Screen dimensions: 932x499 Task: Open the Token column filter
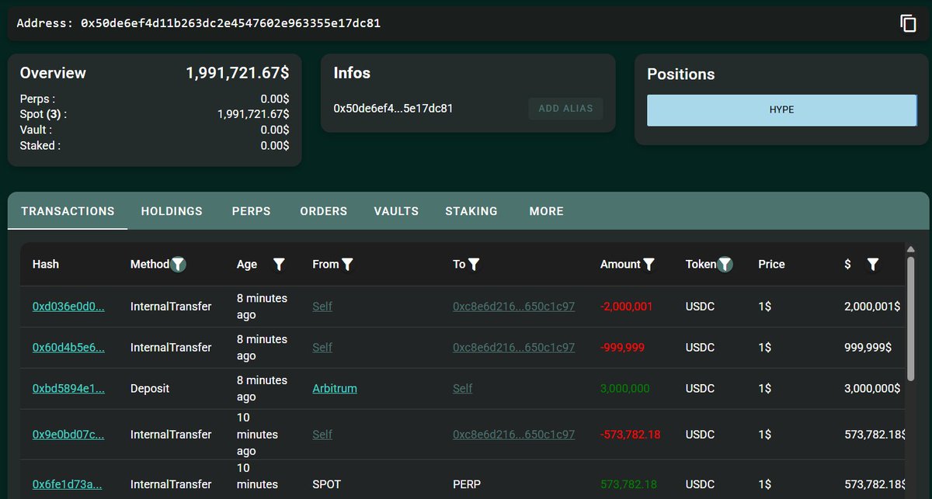tap(725, 265)
